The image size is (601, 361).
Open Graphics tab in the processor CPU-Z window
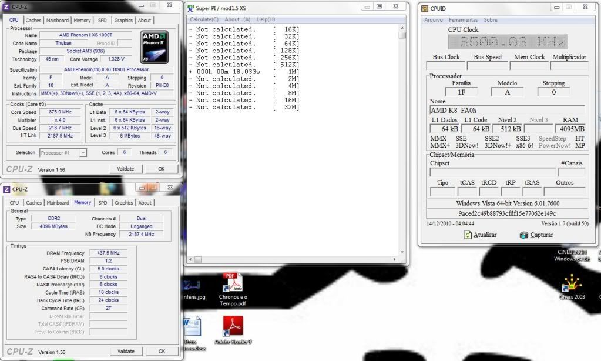123,21
